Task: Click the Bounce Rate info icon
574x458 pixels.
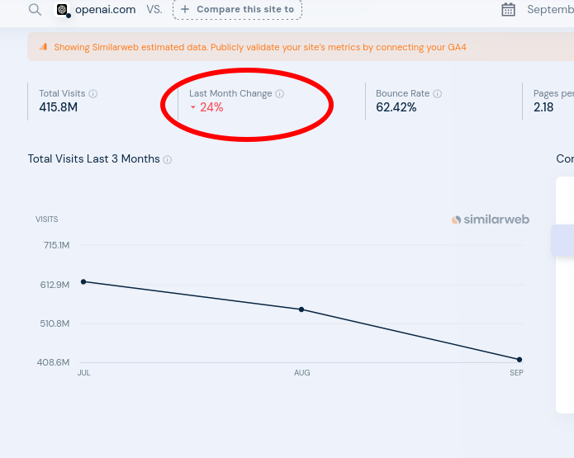Action: [x=438, y=94]
